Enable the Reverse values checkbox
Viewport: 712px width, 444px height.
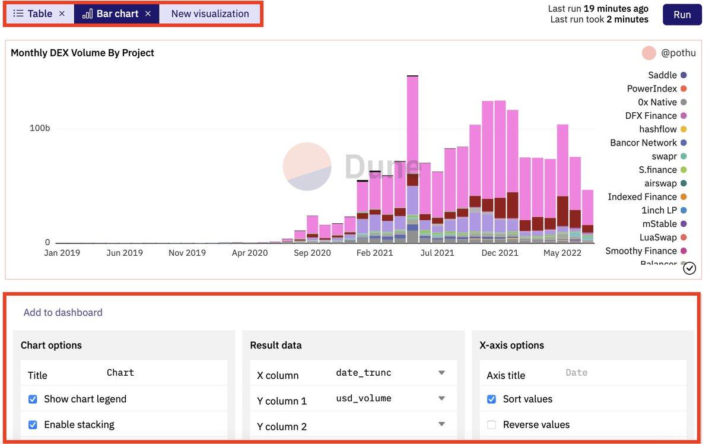pos(491,425)
